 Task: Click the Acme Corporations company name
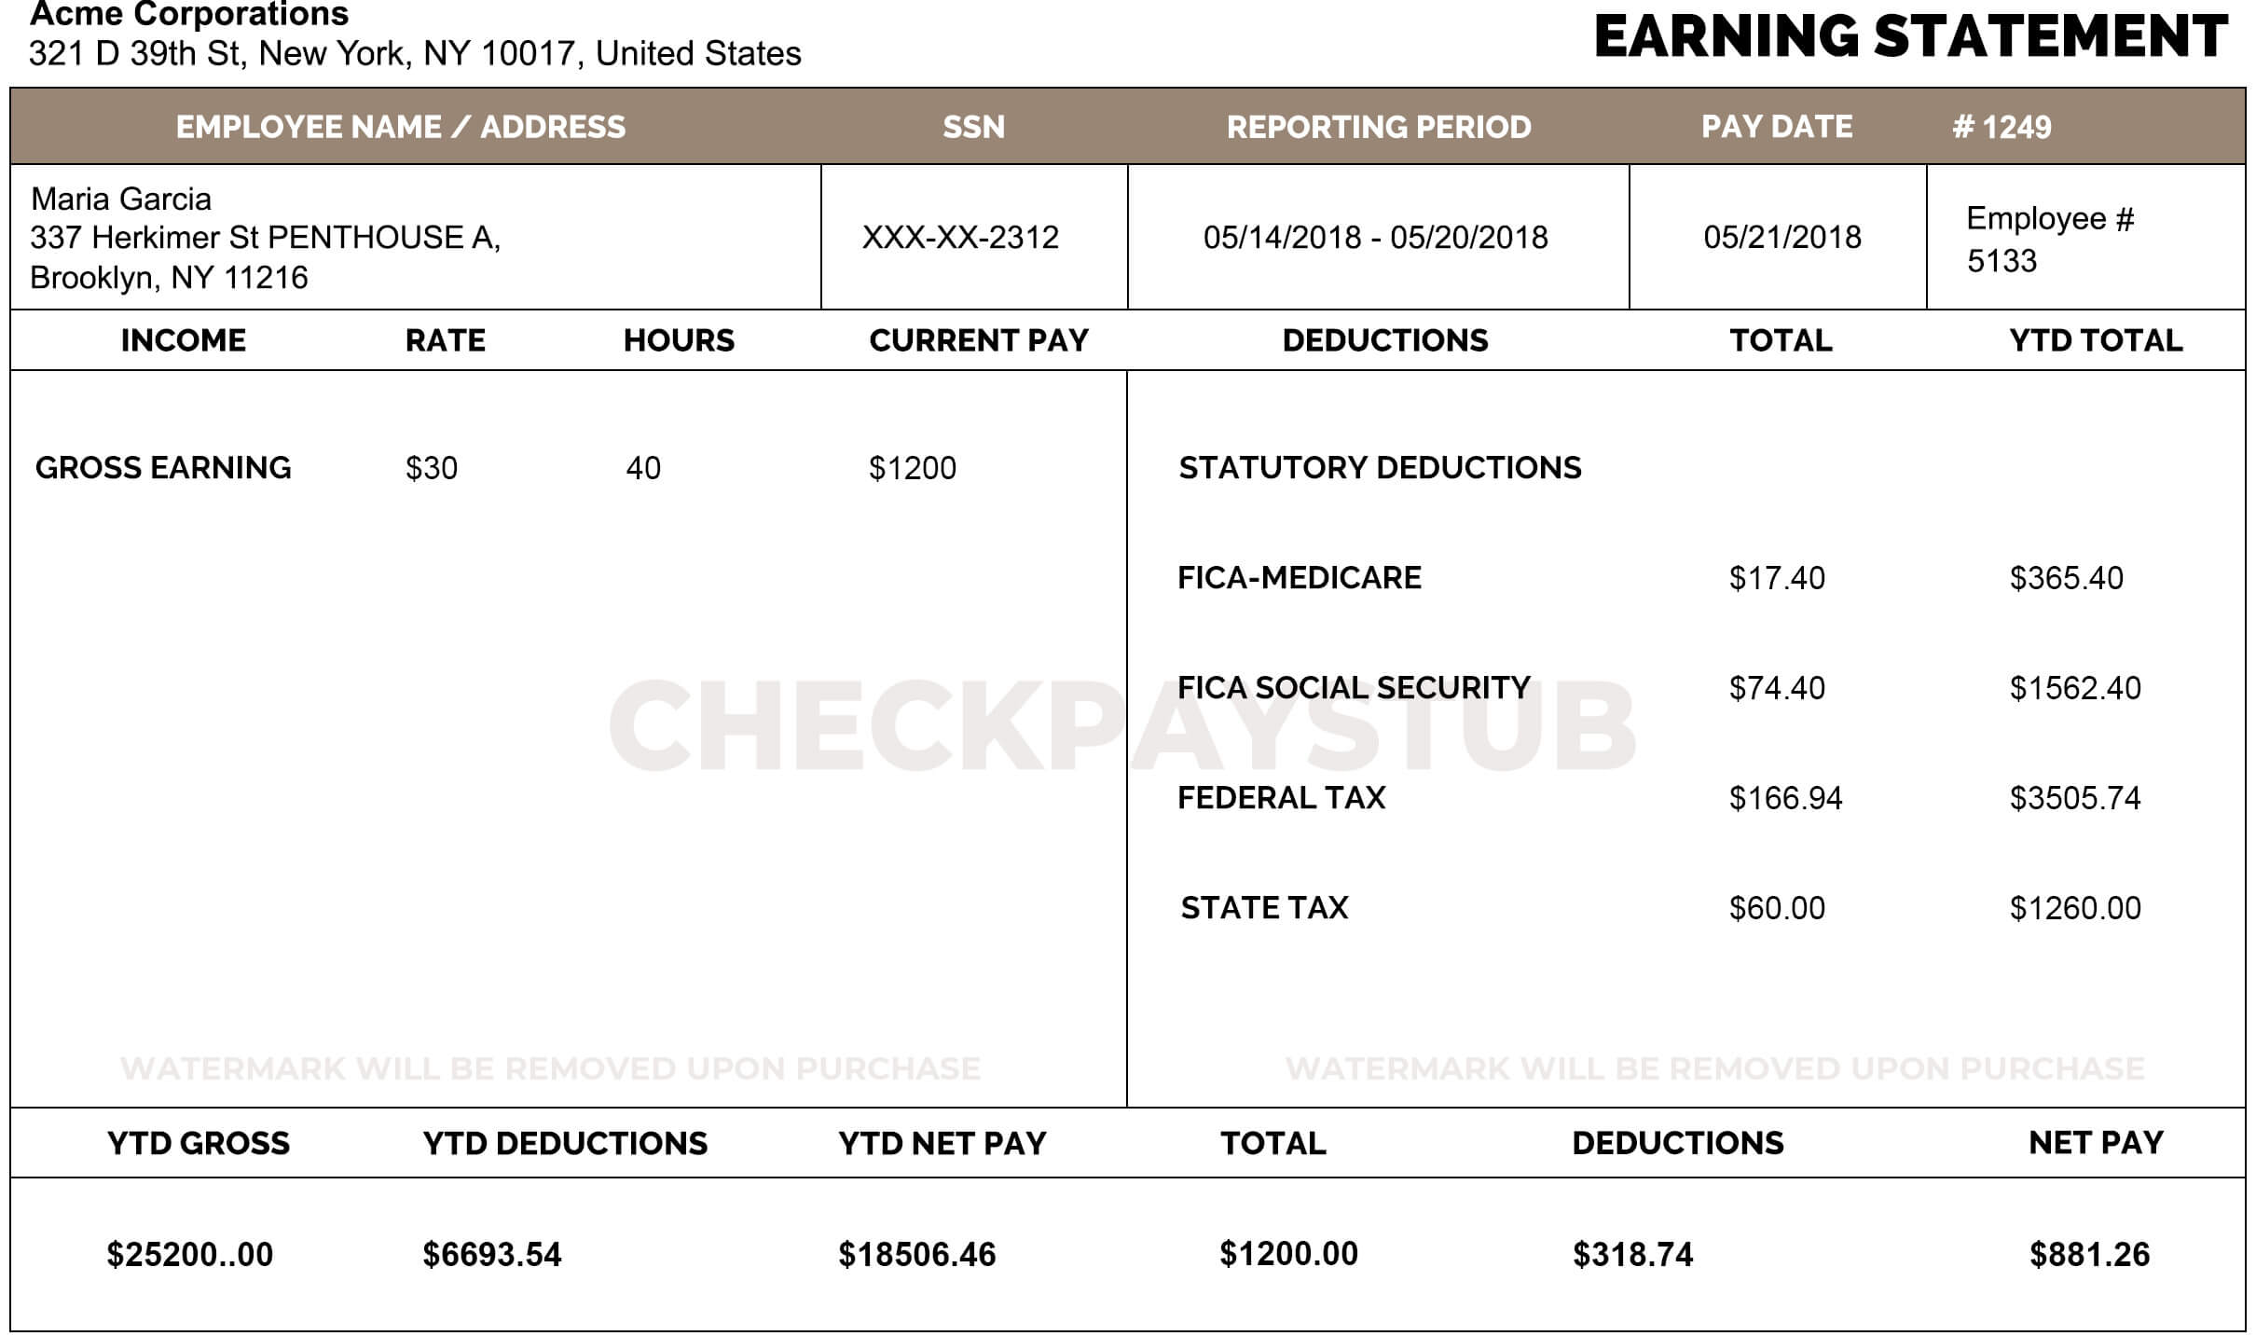189,15
